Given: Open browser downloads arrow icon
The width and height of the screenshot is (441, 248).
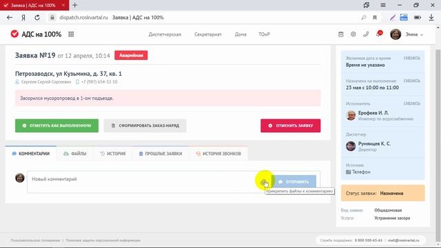Looking at the screenshot, I should pyautogui.click(x=431, y=17).
